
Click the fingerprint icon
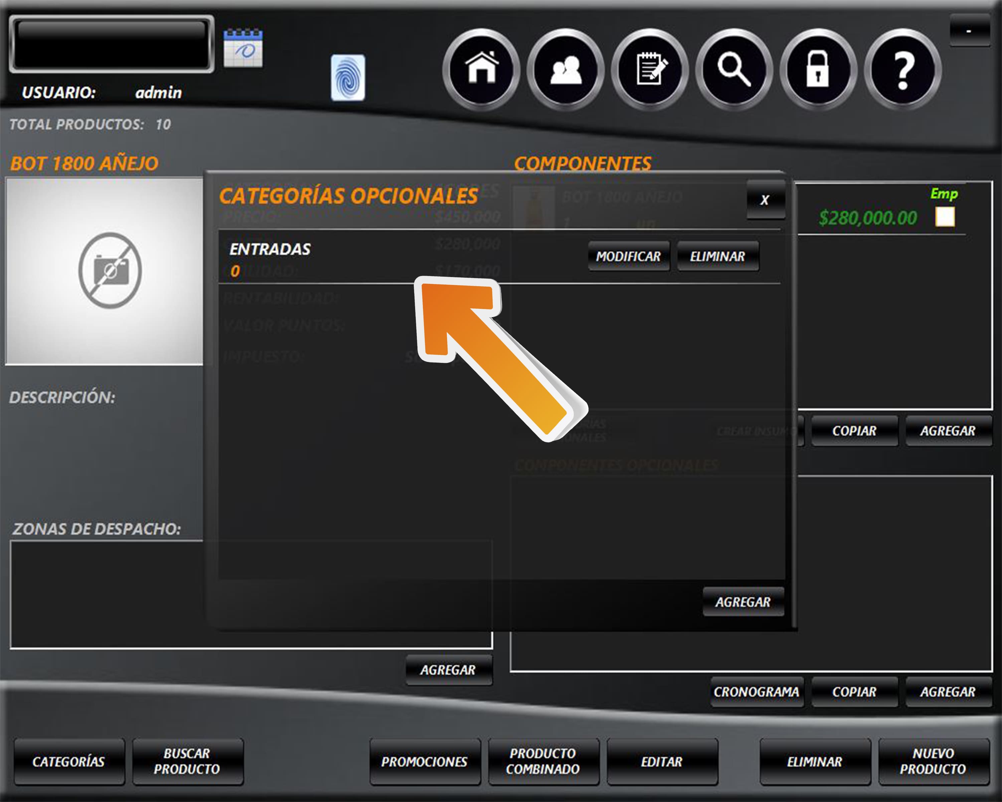348,78
